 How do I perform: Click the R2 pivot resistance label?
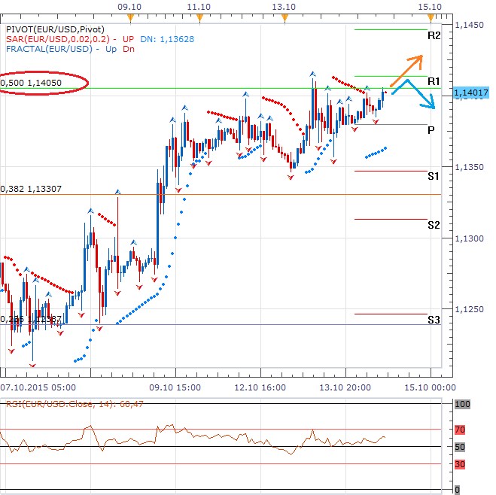point(434,35)
